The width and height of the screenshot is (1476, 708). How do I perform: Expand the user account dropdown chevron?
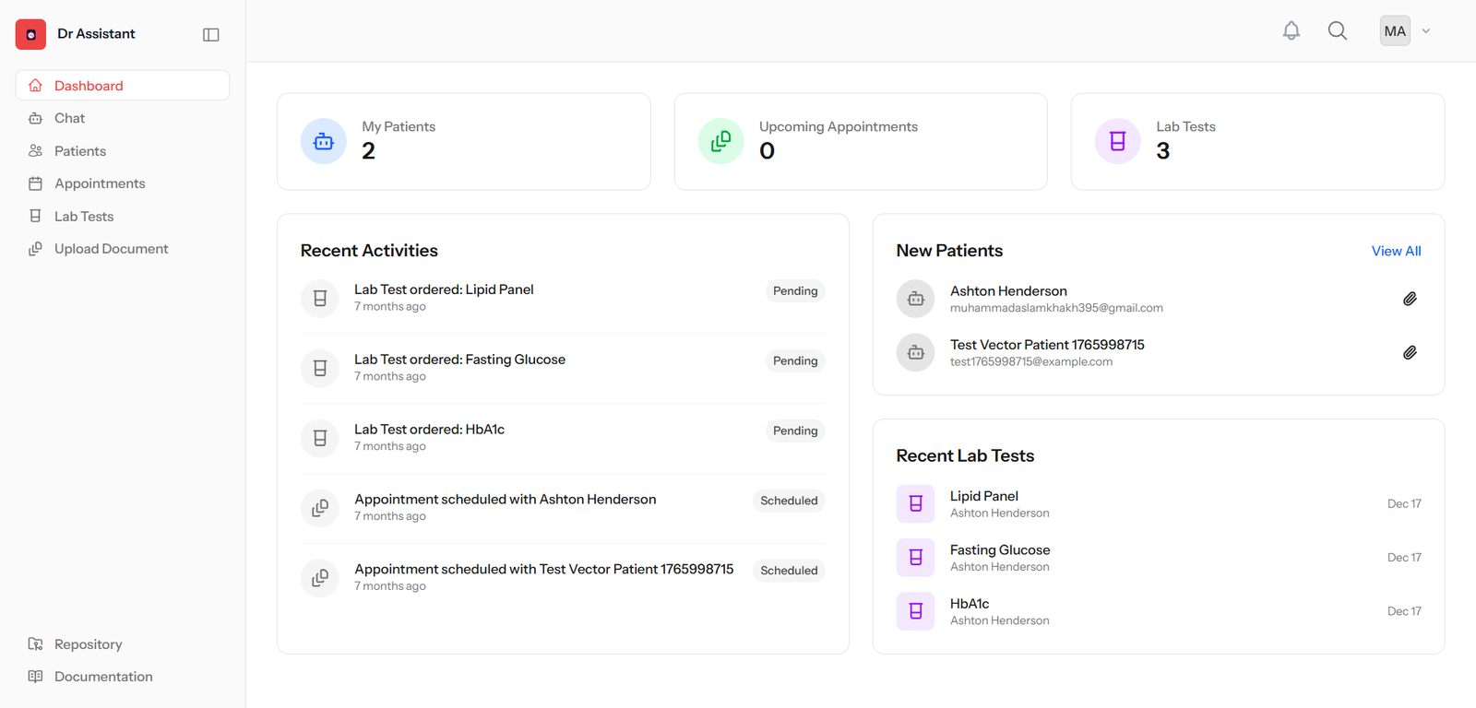(1426, 30)
